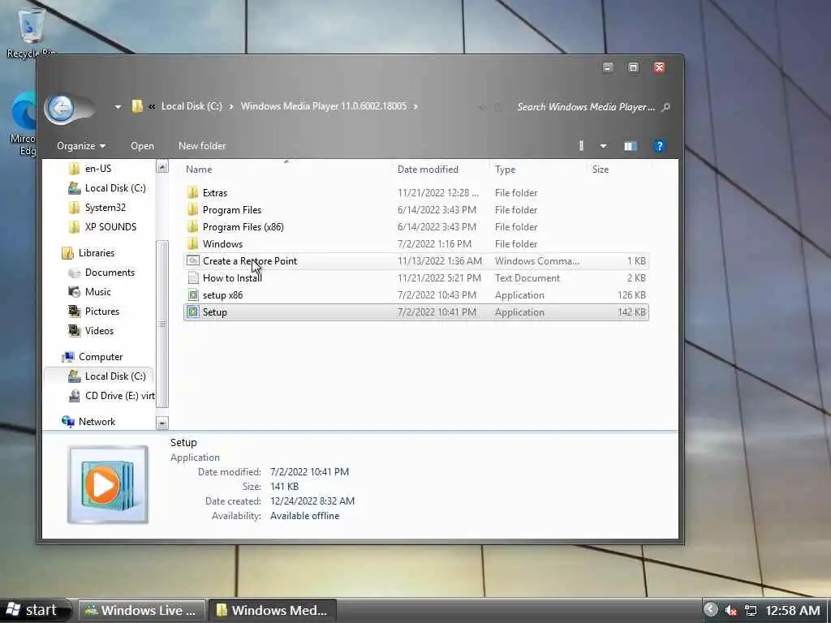Viewport: 831px width, 623px height.
Task: Open the Start menu
Action: click(x=34, y=610)
